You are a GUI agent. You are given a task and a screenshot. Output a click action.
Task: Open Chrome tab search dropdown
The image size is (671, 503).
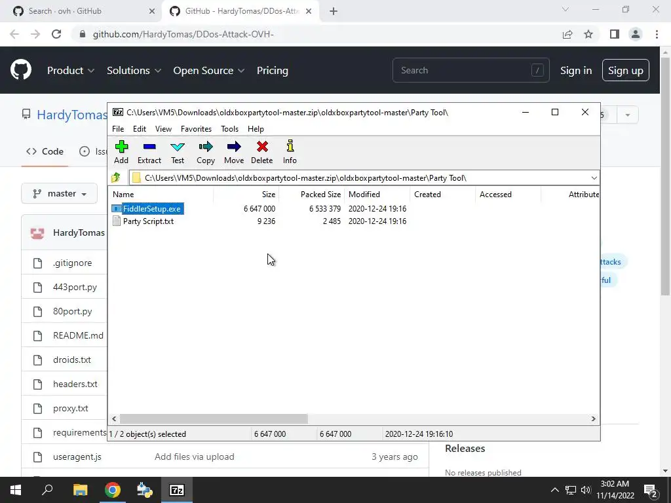click(x=566, y=9)
